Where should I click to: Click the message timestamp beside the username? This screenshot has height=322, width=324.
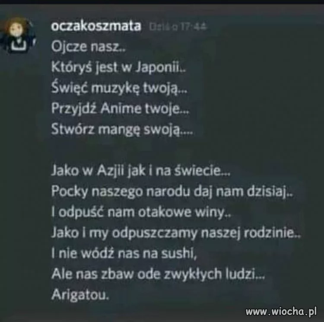178,27
